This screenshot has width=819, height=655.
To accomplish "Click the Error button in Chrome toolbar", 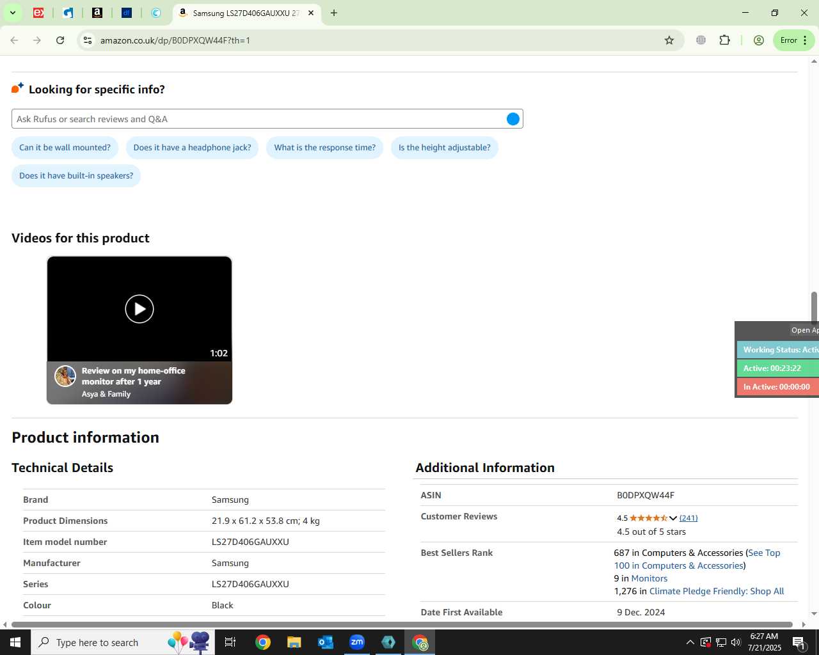I will (x=793, y=40).
